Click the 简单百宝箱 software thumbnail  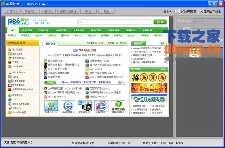pos(118,106)
